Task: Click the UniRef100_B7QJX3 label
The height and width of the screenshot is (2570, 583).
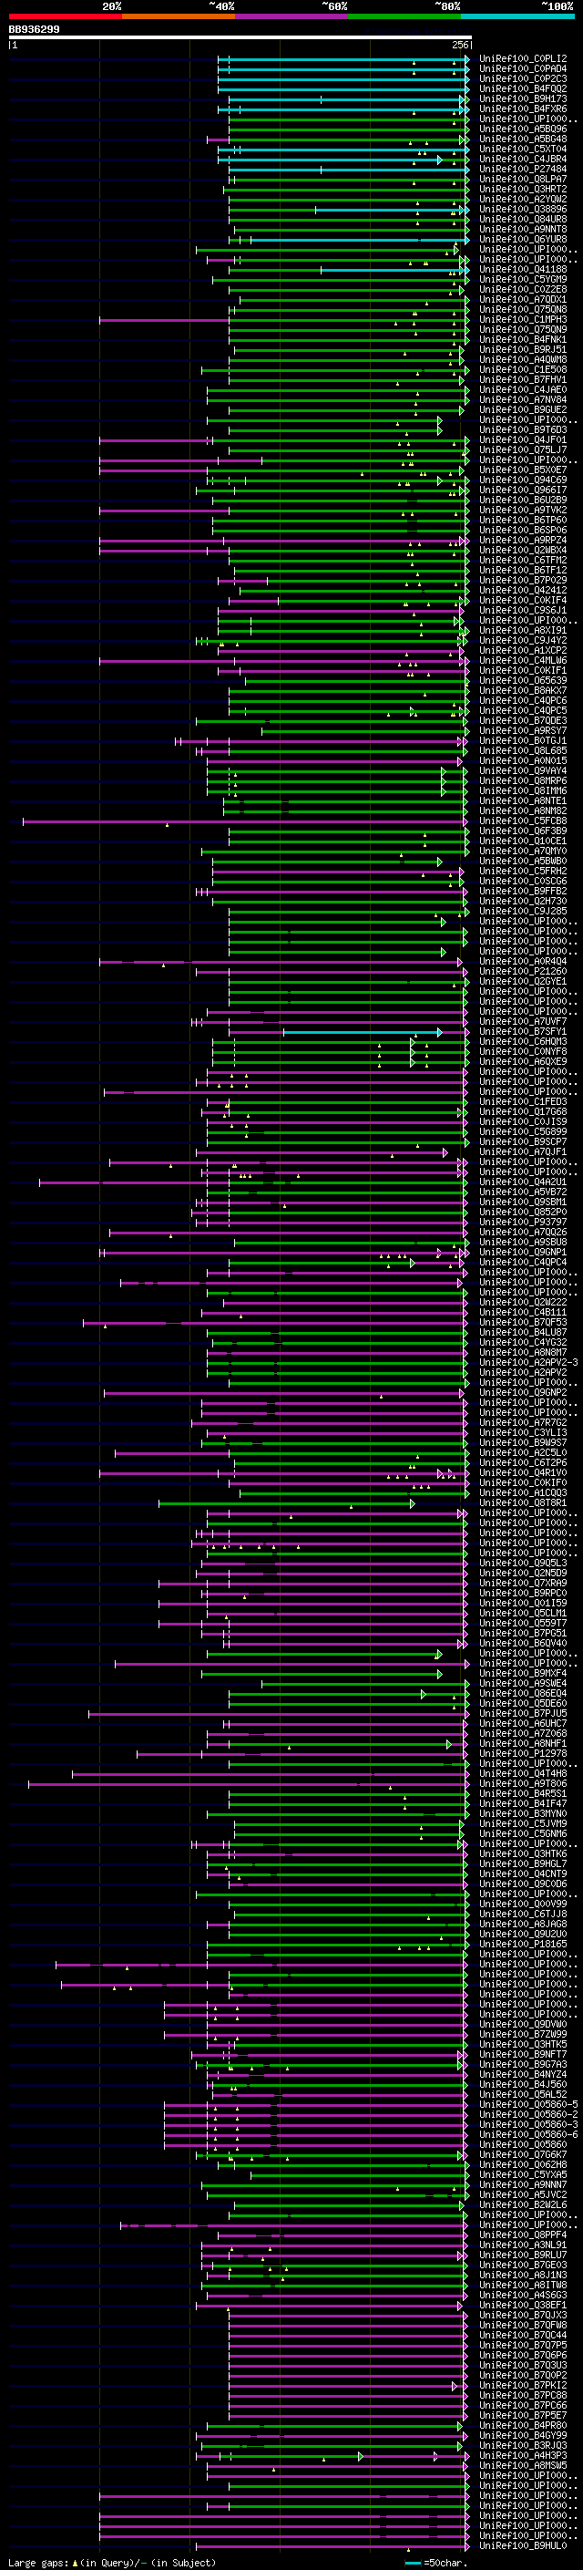Action: tap(523, 2316)
